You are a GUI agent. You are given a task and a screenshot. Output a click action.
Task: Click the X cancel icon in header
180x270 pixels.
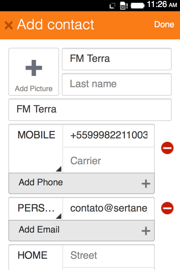coord(9,25)
